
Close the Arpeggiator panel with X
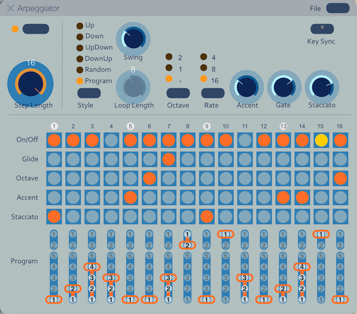[x=10, y=9]
